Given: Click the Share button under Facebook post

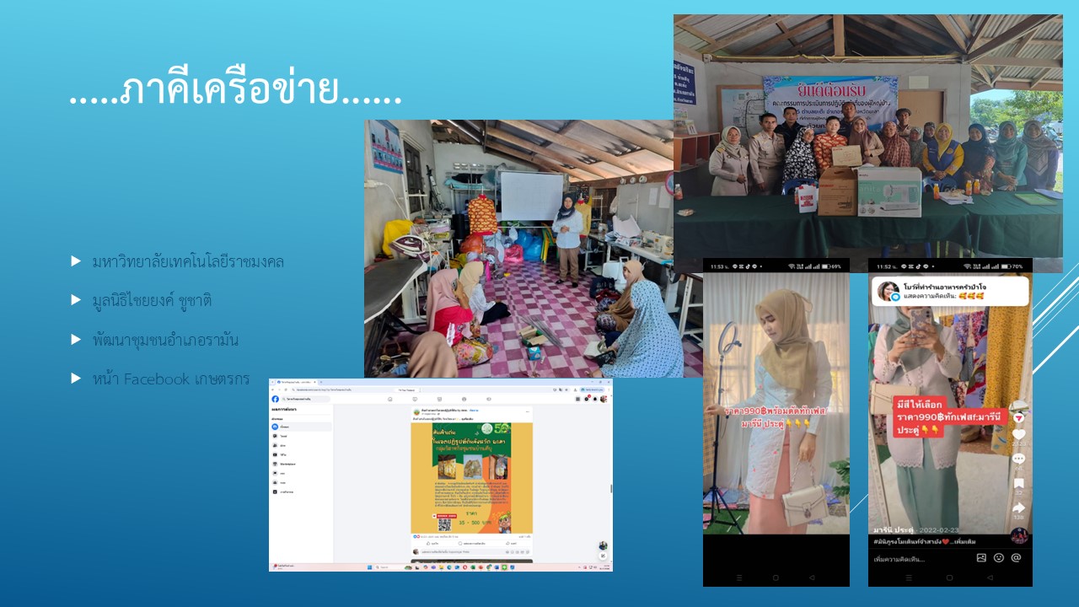Looking at the screenshot, I should pos(511,544).
